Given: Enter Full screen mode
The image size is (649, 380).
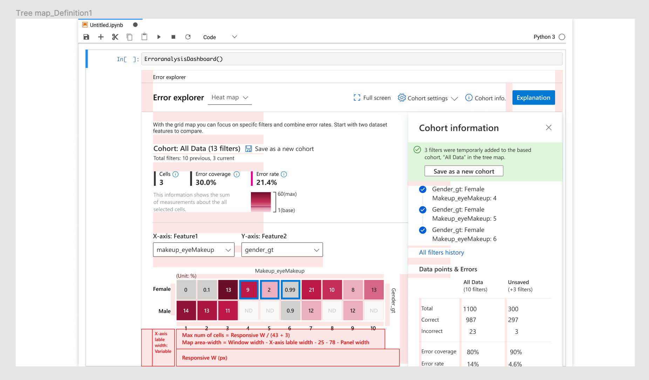Looking at the screenshot, I should tap(372, 98).
